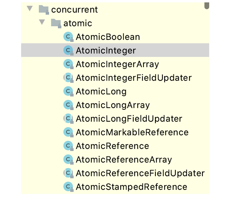Image resolution: width=231 pixels, height=197 pixels.
Task: Select the AtomicIntegerArray tree entry
Action: click(115, 64)
